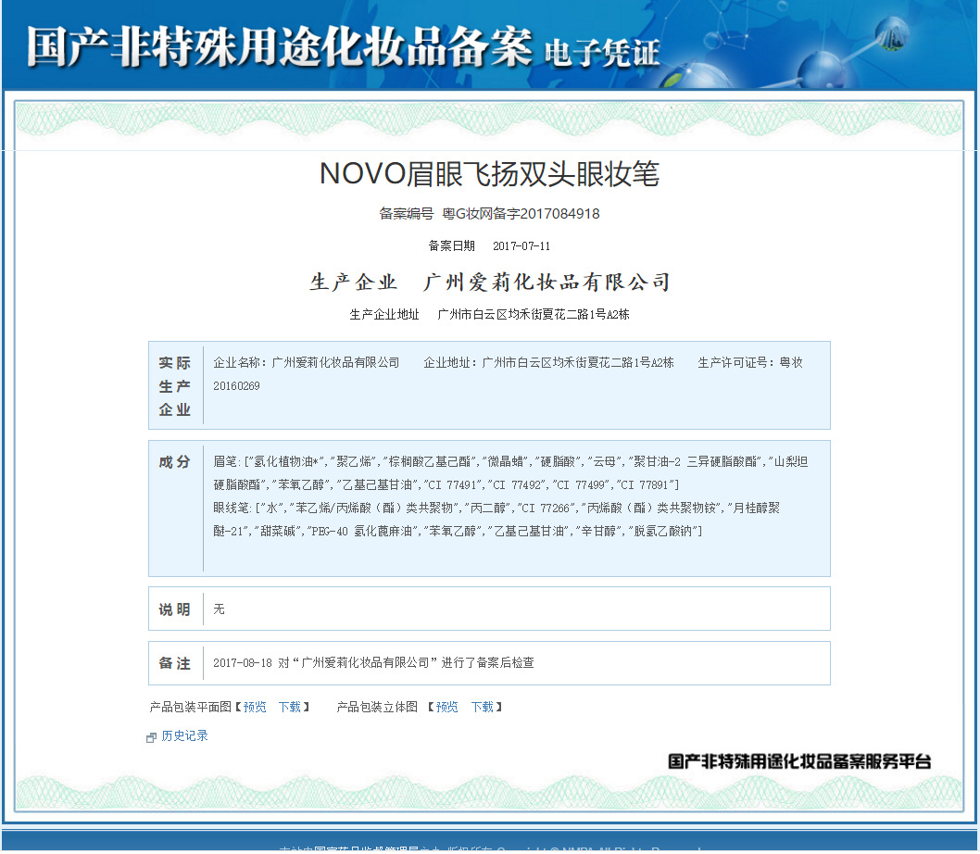Click the 眼线笔 ingredient list line
The image size is (980, 854).
496,520
